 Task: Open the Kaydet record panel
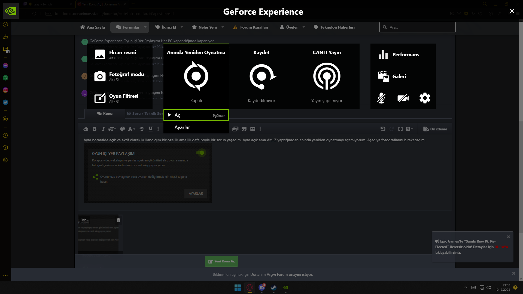(x=261, y=76)
